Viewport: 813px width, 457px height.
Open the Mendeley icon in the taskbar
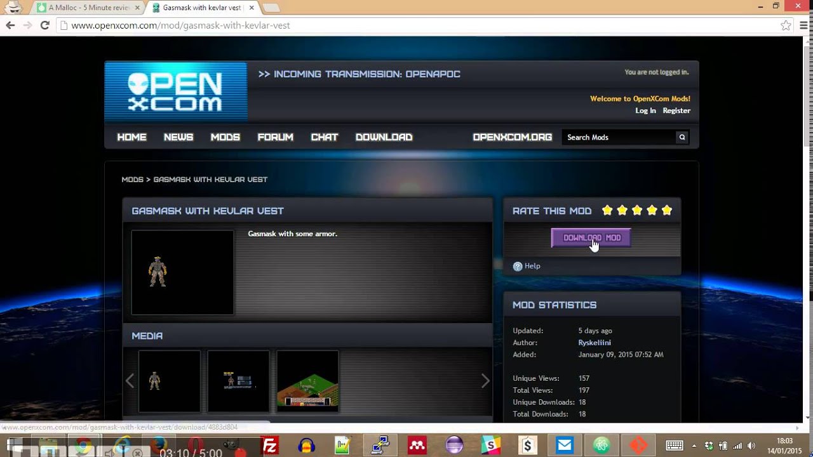pos(417,446)
